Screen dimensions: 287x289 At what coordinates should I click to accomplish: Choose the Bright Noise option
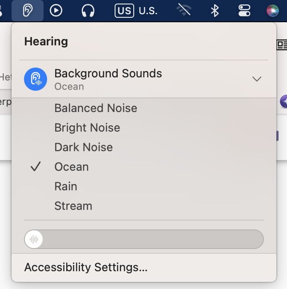pos(87,128)
